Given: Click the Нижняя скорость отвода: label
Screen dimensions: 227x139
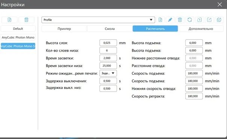Looking at the screenshot, I should point(154,89).
